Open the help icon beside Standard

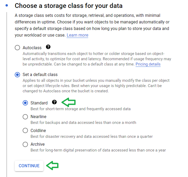(54, 102)
